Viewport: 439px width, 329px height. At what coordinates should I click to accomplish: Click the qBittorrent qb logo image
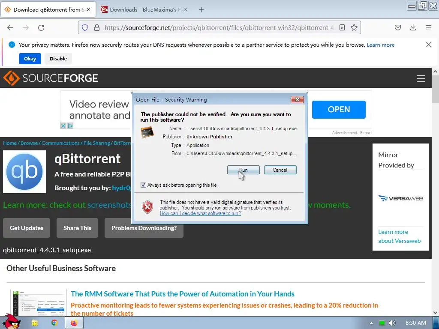(x=24, y=171)
